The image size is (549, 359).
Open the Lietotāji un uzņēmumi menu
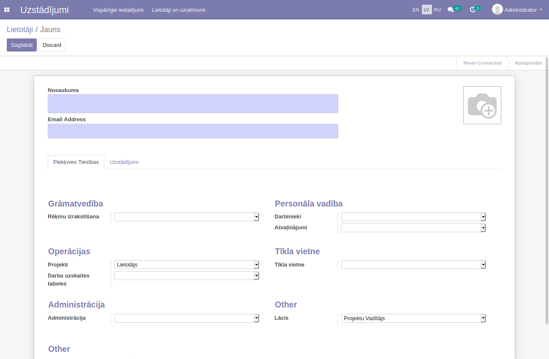179,10
